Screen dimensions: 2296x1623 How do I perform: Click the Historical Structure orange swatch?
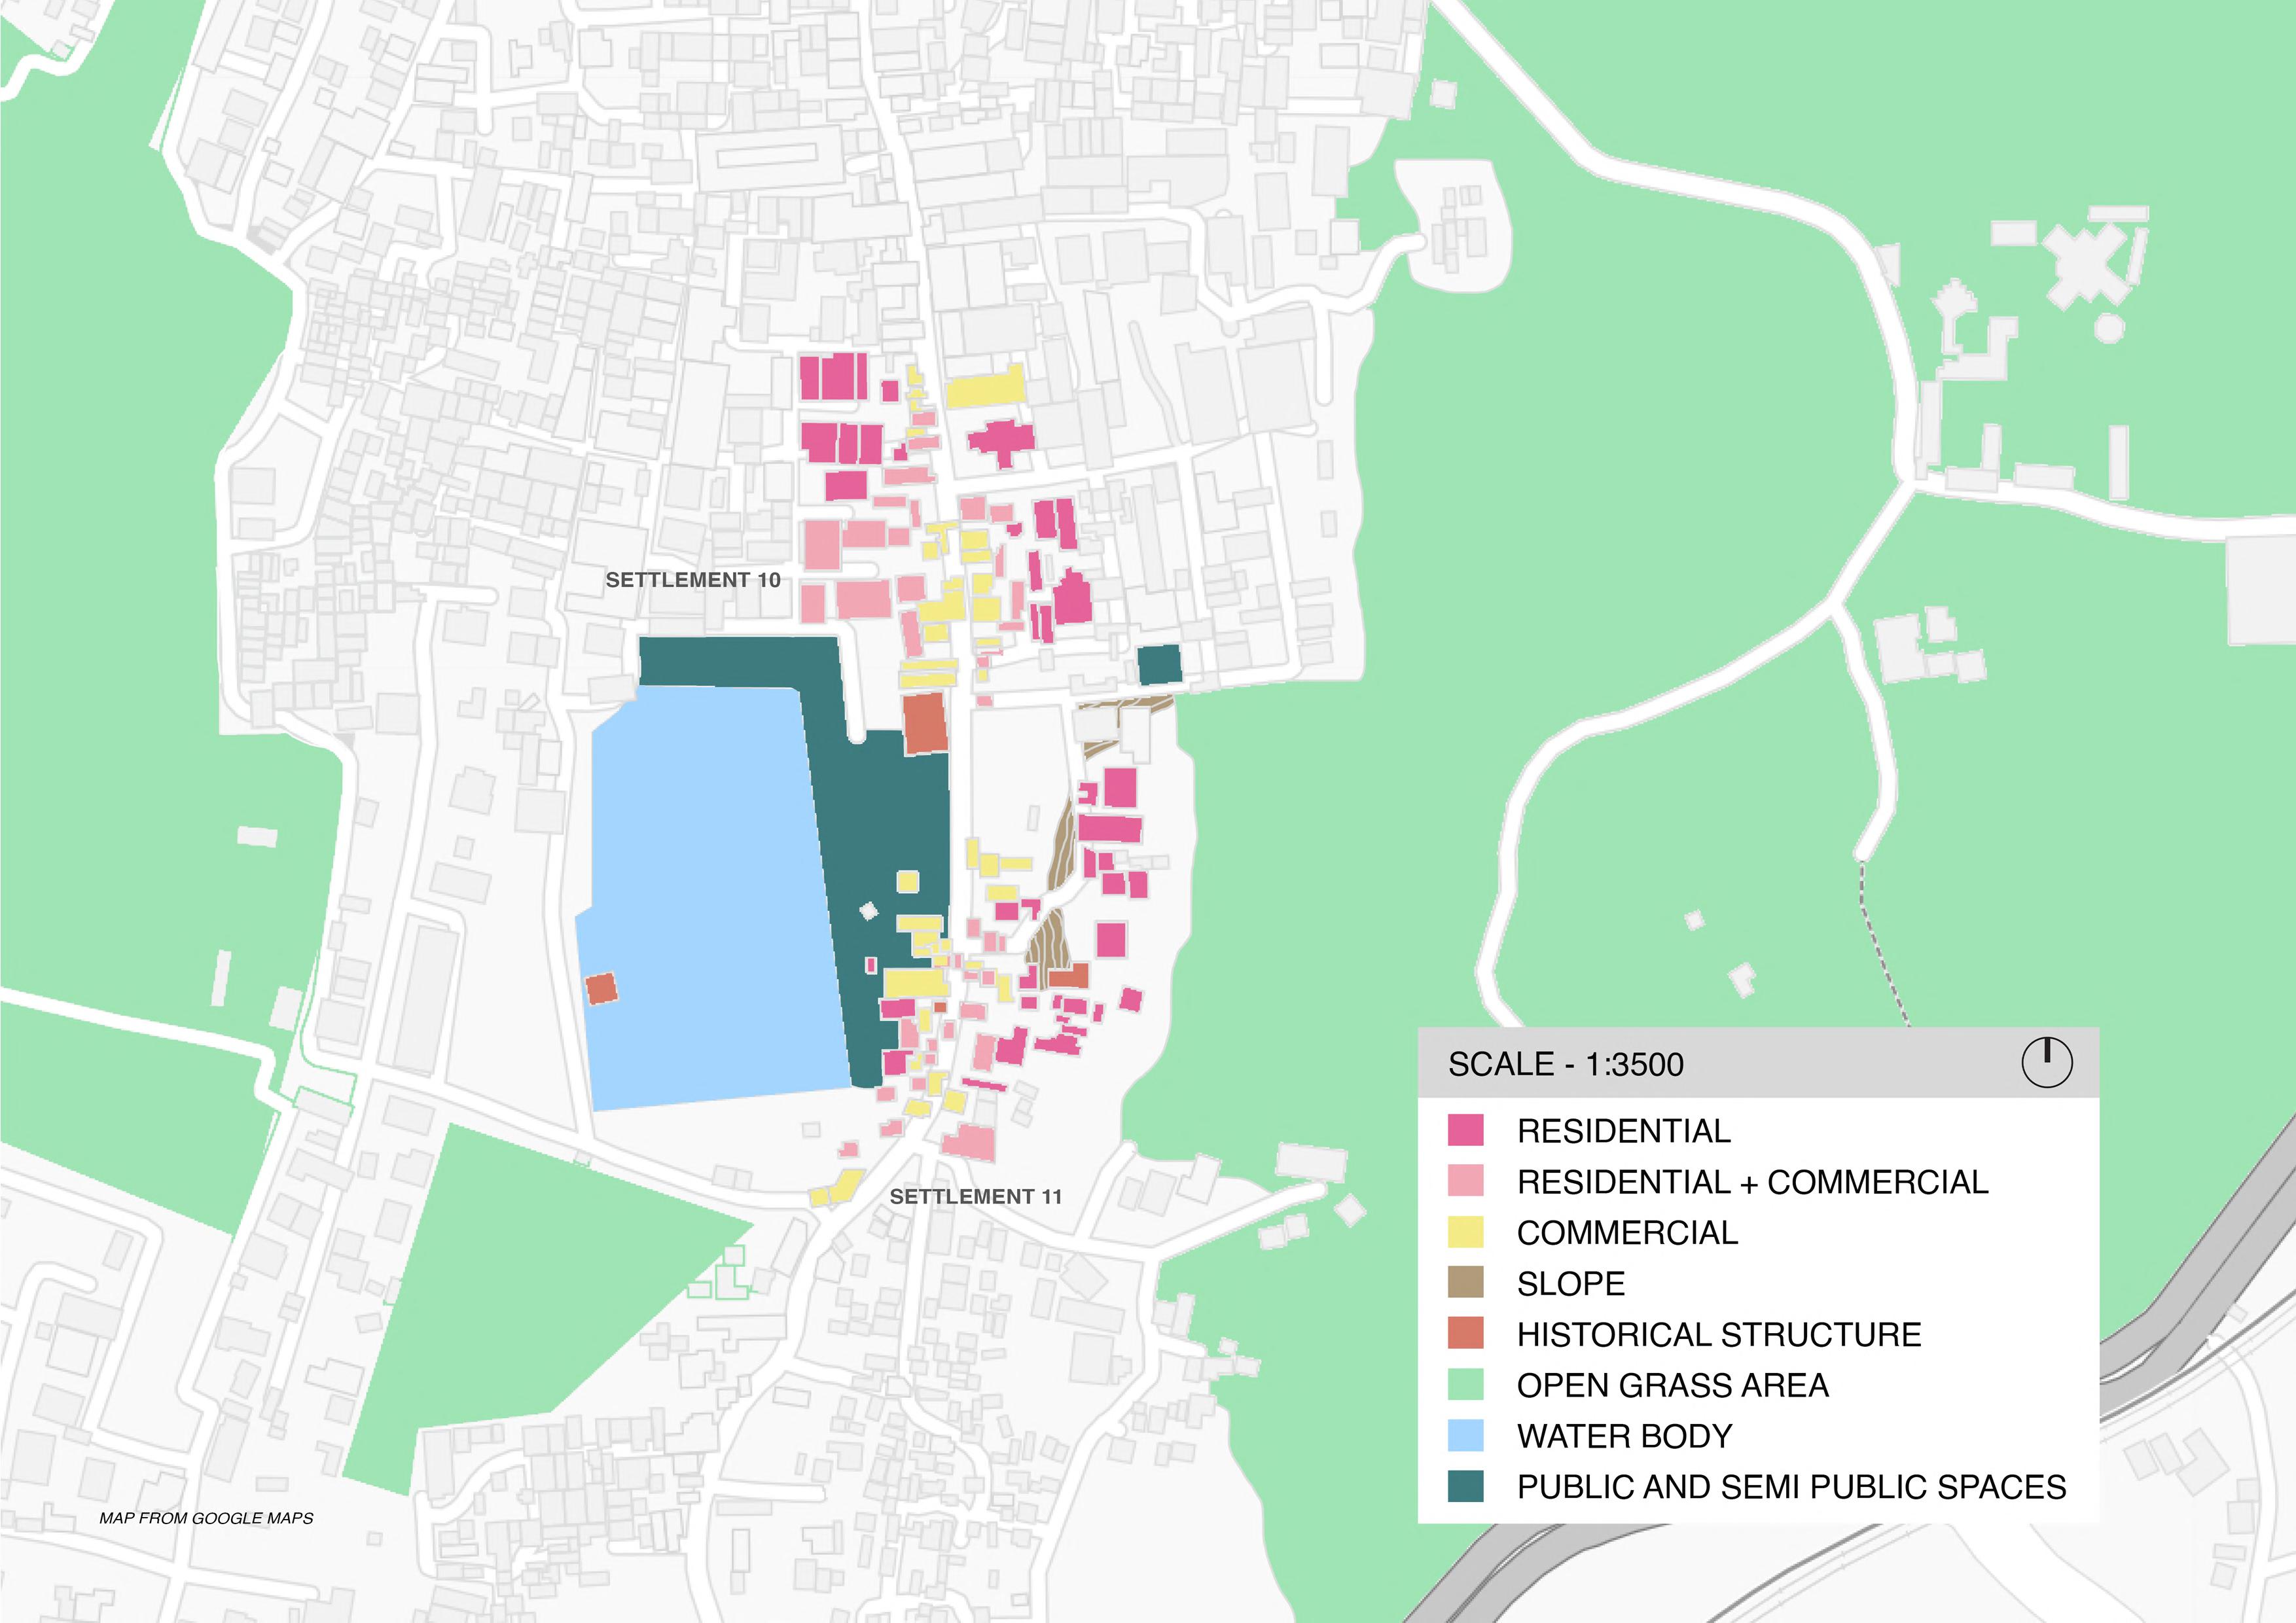pyautogui.click(x=1465, y=1334)
